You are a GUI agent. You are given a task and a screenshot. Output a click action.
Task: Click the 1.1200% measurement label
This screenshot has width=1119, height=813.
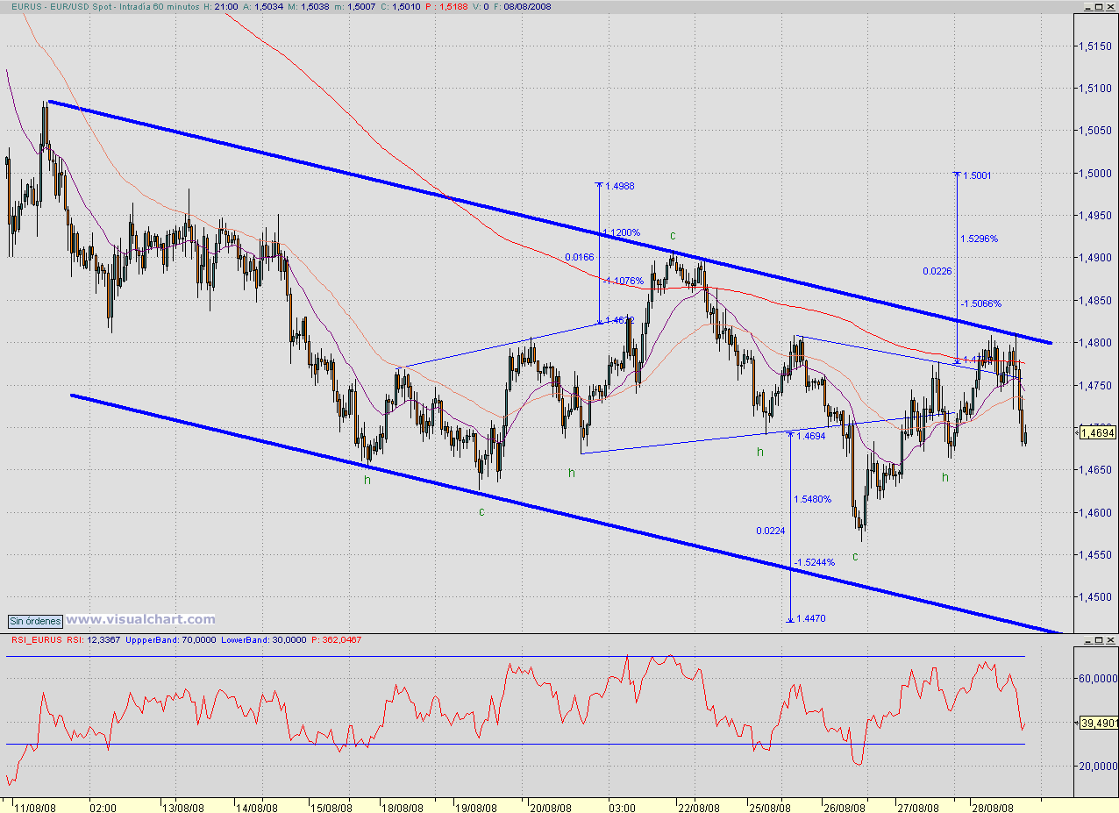(x=622, y=233)
